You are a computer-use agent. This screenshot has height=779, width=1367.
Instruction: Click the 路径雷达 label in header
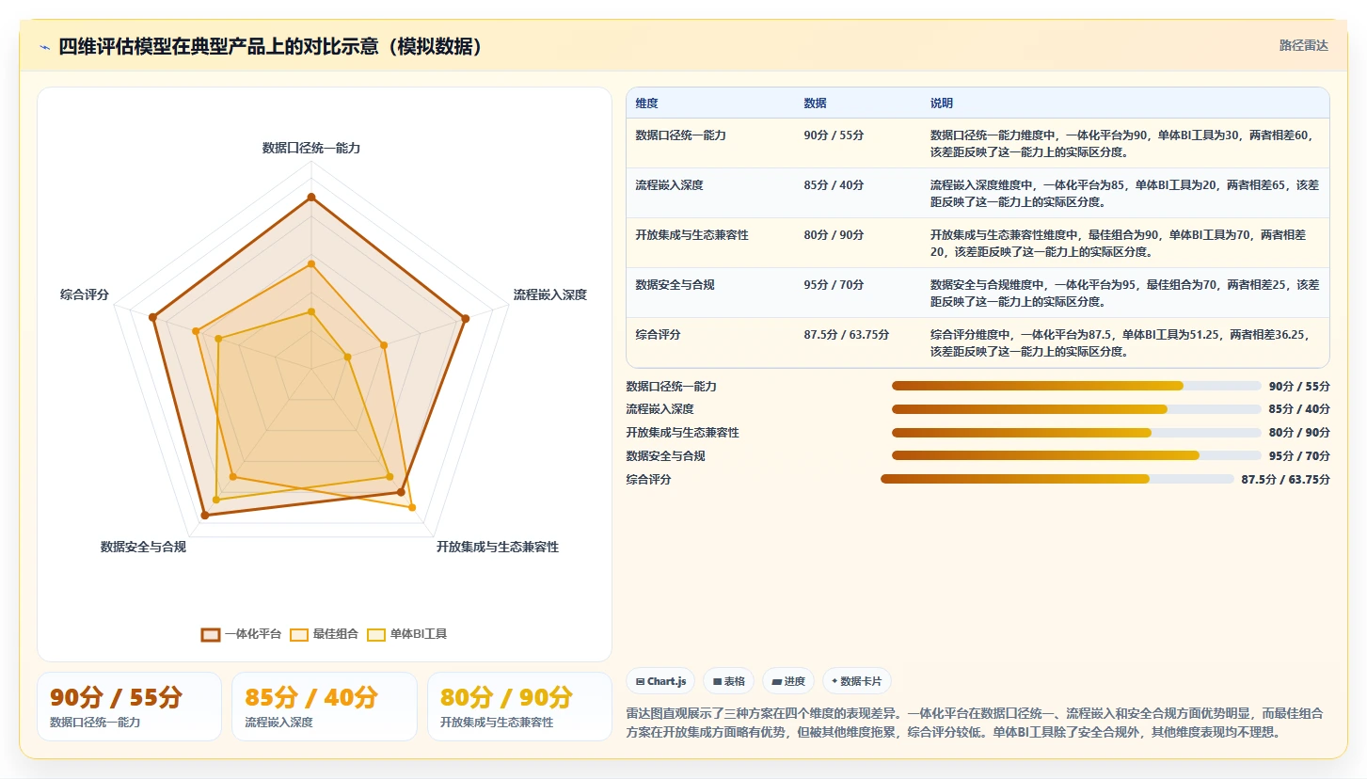(x=1303, y=45)
